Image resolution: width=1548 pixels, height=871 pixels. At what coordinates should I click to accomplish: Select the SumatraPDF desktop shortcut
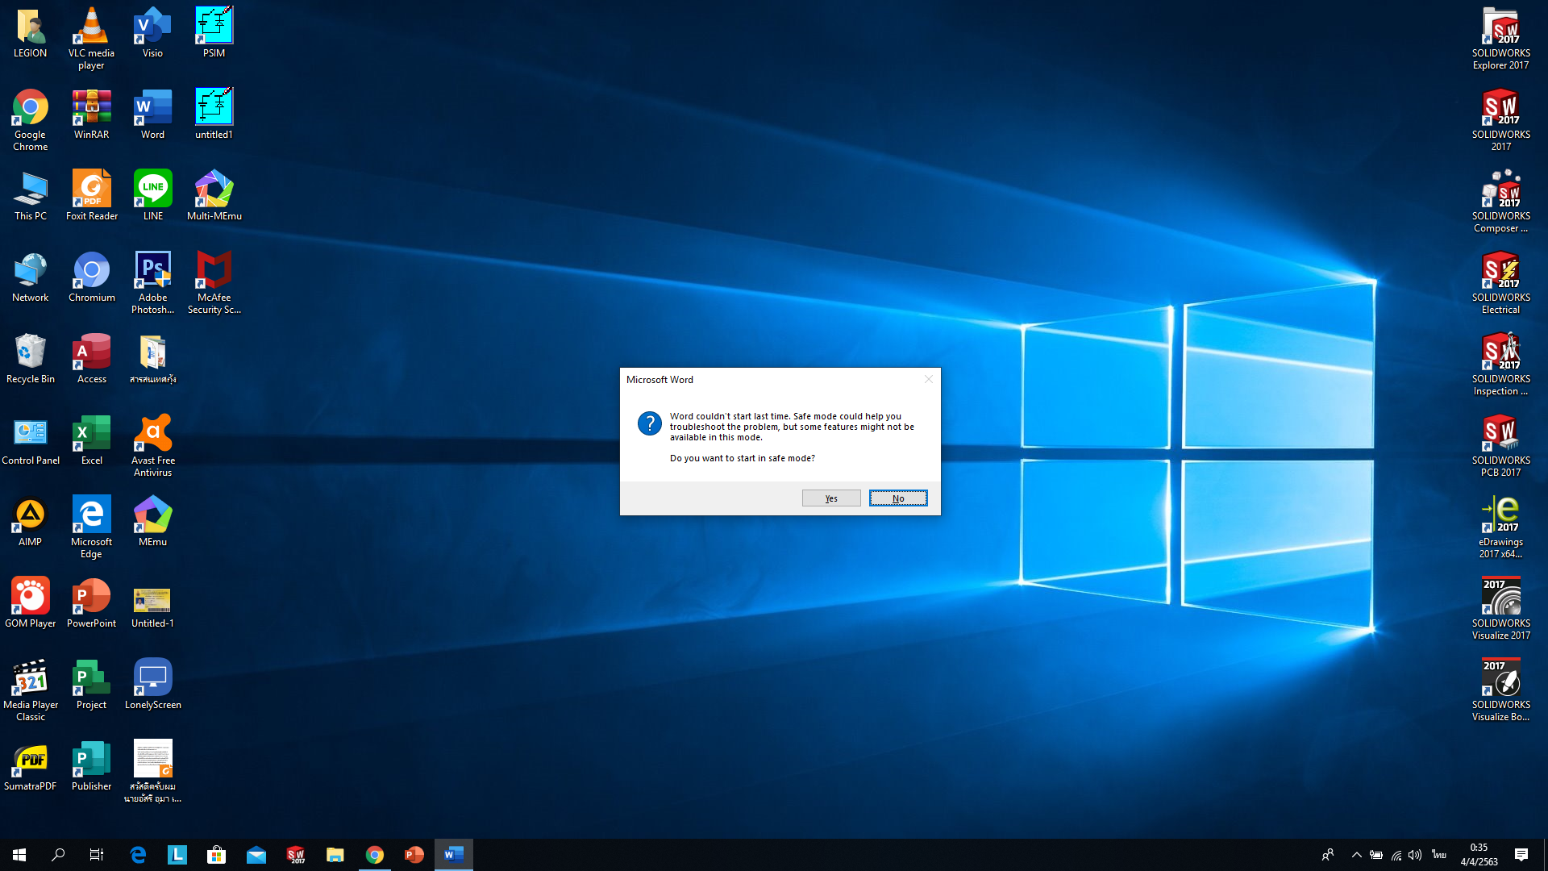pyautogui.click(x=30, y=766)
